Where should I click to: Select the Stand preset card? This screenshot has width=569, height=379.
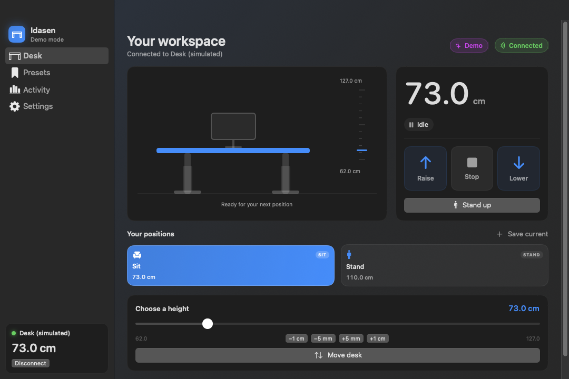click(445, 265)
